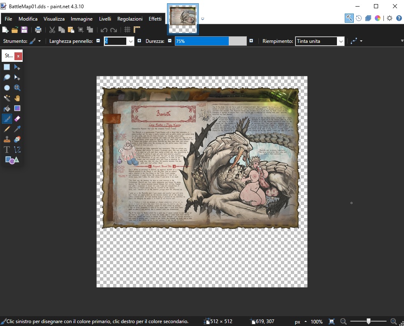This screenshot has height=326, width=404.
Task: Open the File menu
Action: [8, 19]
